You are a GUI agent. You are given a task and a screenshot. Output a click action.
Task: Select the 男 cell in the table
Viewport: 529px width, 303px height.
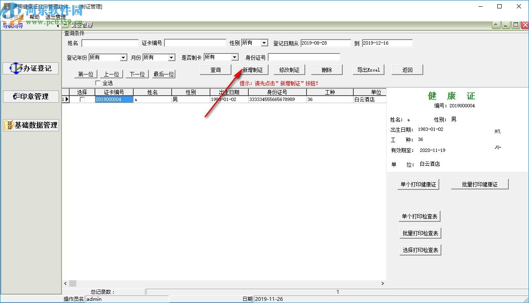point(191,100)
